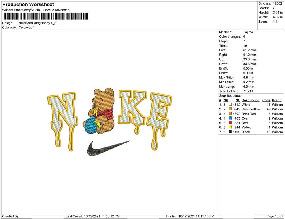The image size is (285, 219).
Task: Click the Total Bobbin value 71.74ft
Action: point(248,91)
